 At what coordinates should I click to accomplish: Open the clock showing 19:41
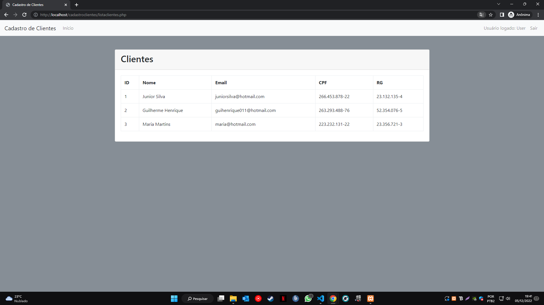tap(524, 298)
